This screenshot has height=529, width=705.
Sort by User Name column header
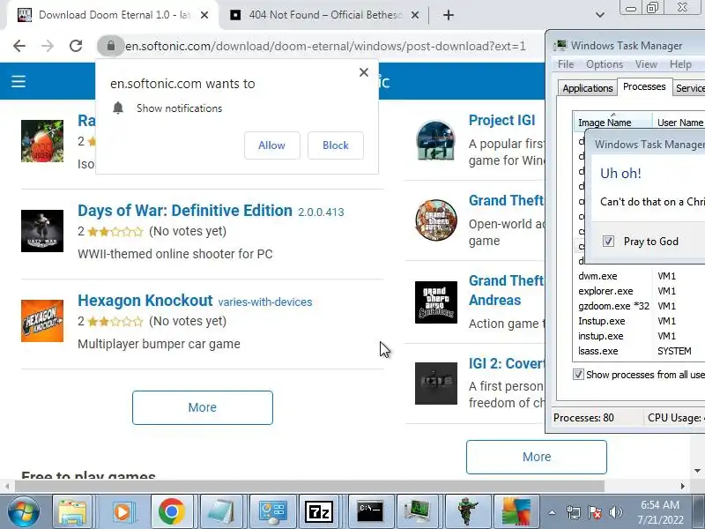click(679, 123)
